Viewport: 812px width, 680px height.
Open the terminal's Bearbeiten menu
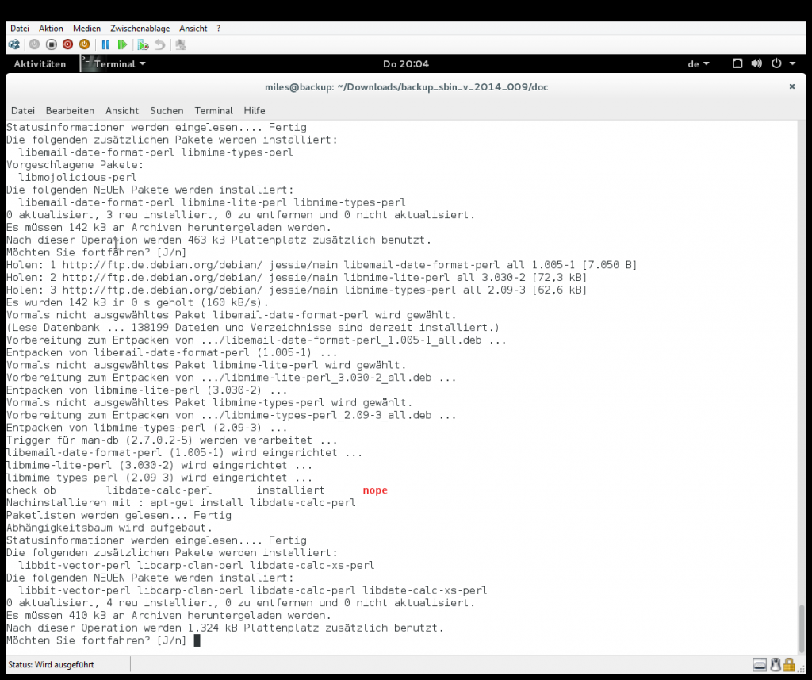(x=70, y=110)
